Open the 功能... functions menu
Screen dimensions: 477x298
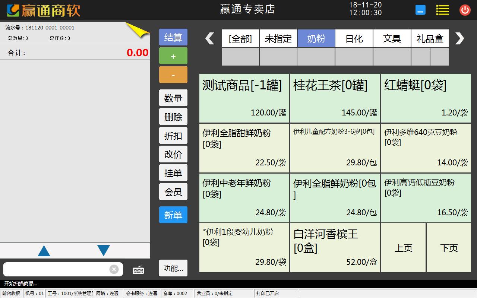pos(173,268)
